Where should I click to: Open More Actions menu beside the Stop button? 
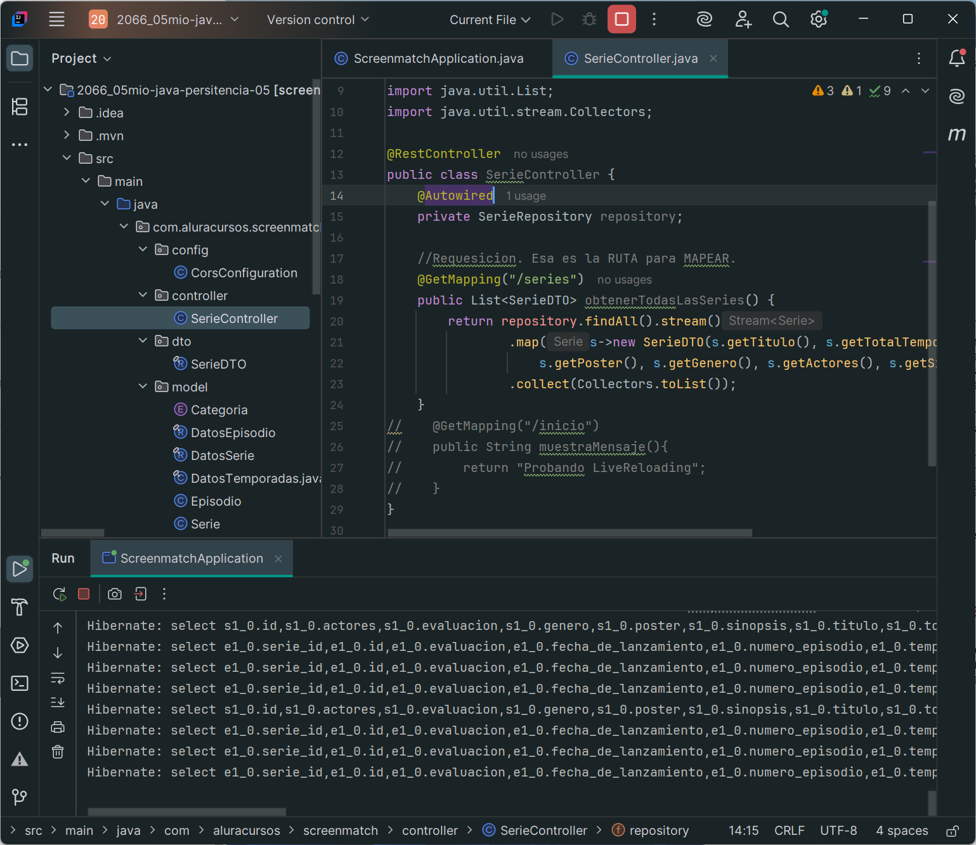click(654, 19)
